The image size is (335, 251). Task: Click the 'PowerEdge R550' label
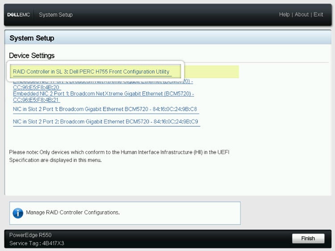30,235
